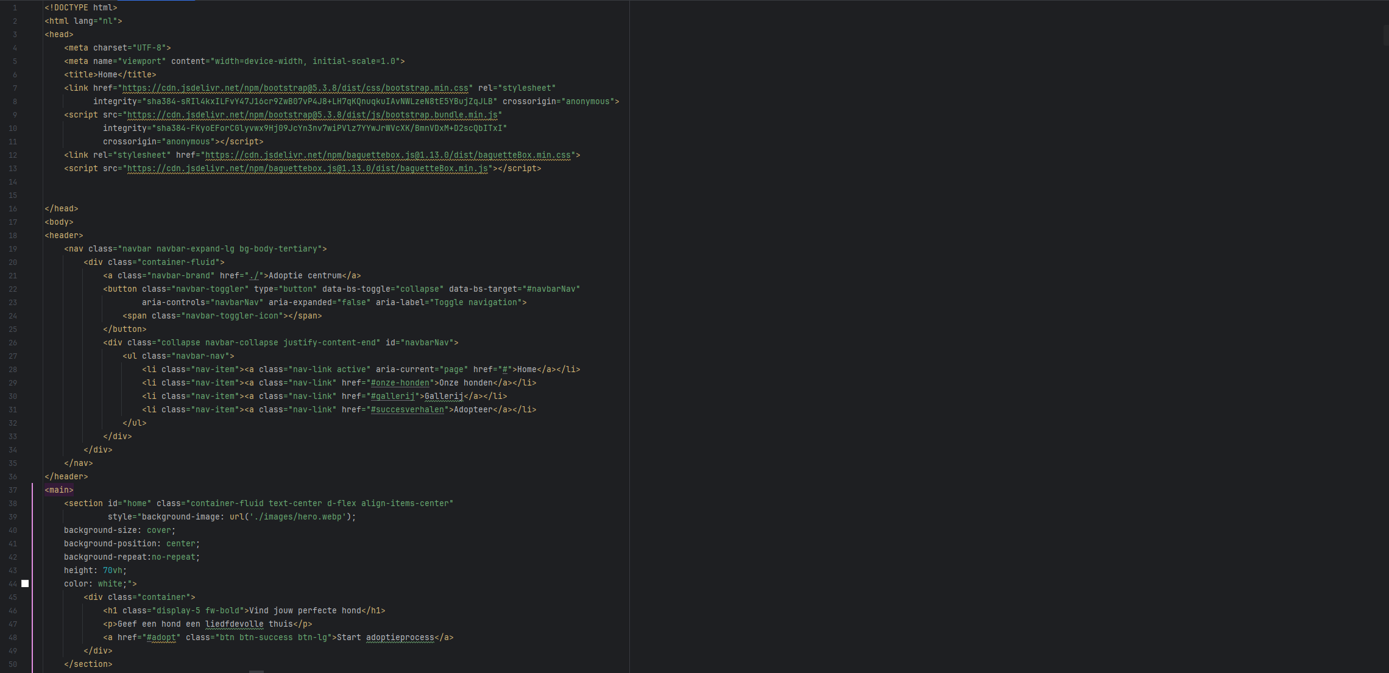Open the bootstrap.bundle.min.js script URL
The height and width of the screenshot is (673, 1389).
point(313,115)
